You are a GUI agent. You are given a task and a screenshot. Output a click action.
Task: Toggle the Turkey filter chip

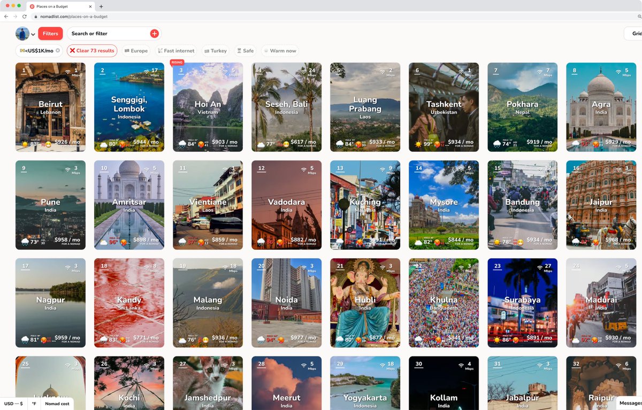216,51
